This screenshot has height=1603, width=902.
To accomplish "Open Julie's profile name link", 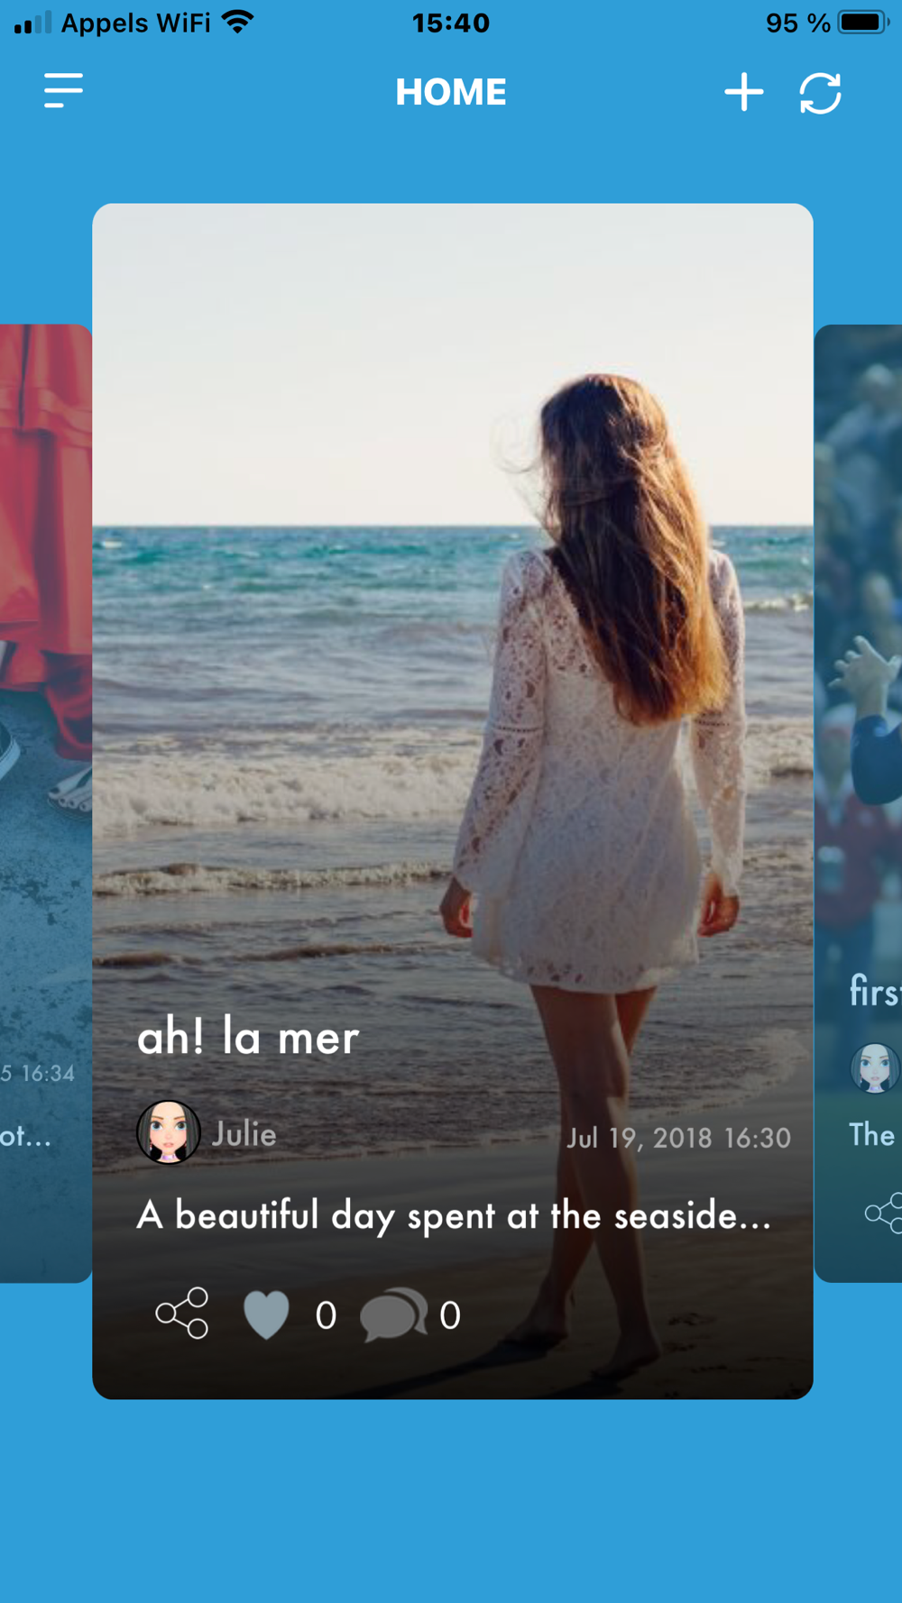I will click(x=244, y=1134).
